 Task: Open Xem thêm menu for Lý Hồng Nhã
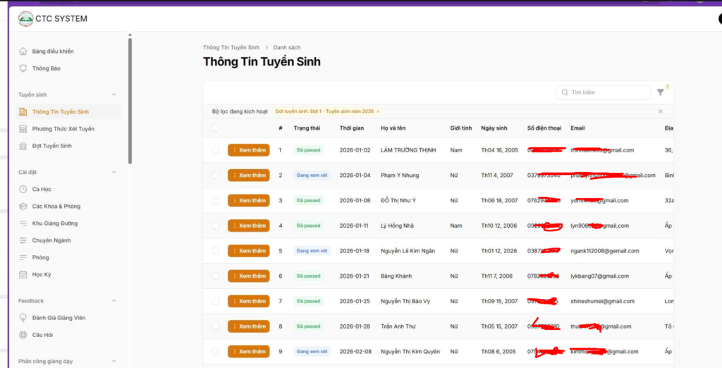coord(249,226)
